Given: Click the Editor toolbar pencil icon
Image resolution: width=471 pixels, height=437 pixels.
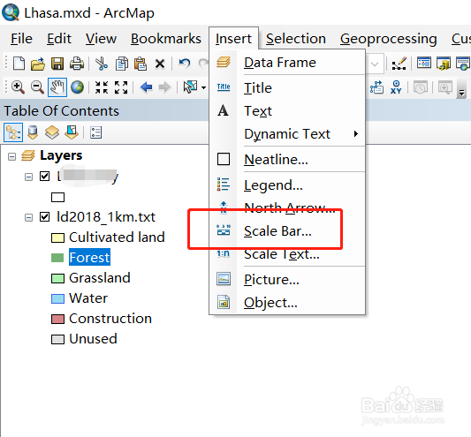Looking at the screenshot, I should (399, 64).
